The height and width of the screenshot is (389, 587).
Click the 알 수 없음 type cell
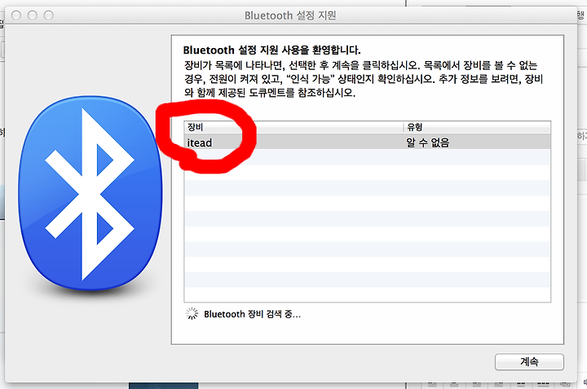click(x=427, y=142)
